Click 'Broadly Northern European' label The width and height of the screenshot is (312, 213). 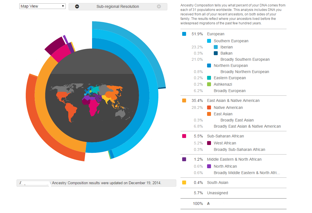click(245, 72)
